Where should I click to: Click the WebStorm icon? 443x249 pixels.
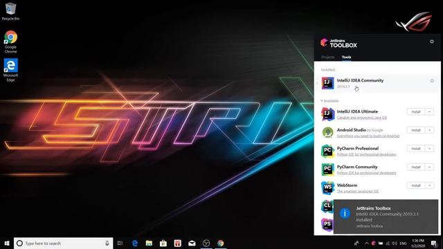pos(327,187)
